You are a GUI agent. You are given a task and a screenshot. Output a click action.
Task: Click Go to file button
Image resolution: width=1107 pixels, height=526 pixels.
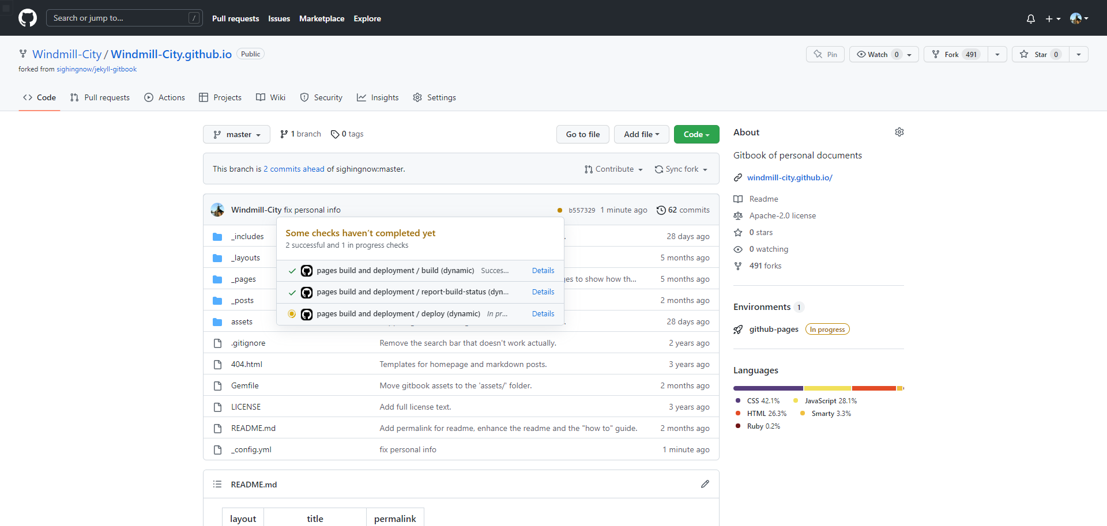click(x=583, y=134)
